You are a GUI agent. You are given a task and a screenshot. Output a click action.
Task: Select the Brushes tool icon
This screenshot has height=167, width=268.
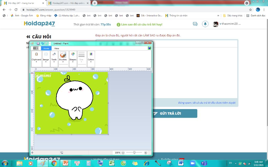point(63,55)
